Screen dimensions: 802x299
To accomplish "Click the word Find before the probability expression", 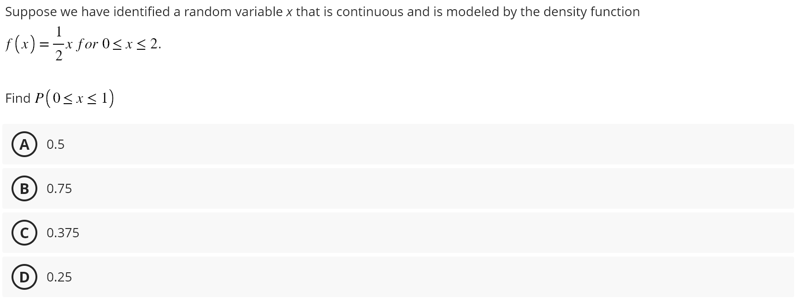I will 18,98.
